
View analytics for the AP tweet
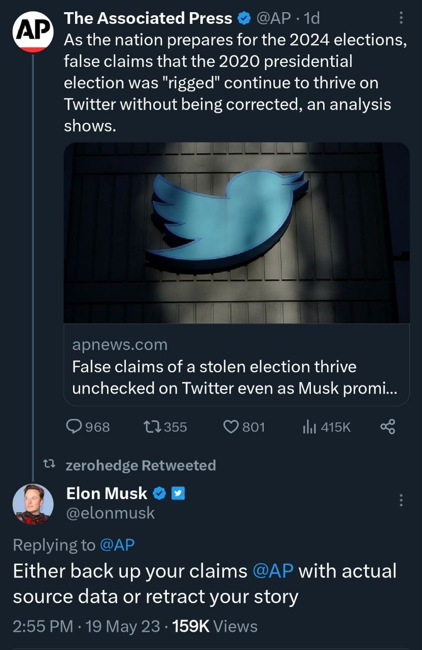(310, 427)
